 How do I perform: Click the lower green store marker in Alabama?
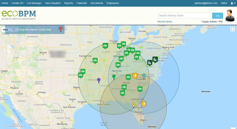[x=122, y=93]
